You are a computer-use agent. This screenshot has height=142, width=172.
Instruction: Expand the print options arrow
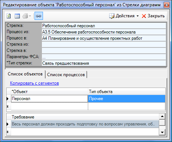click(30, 16)
